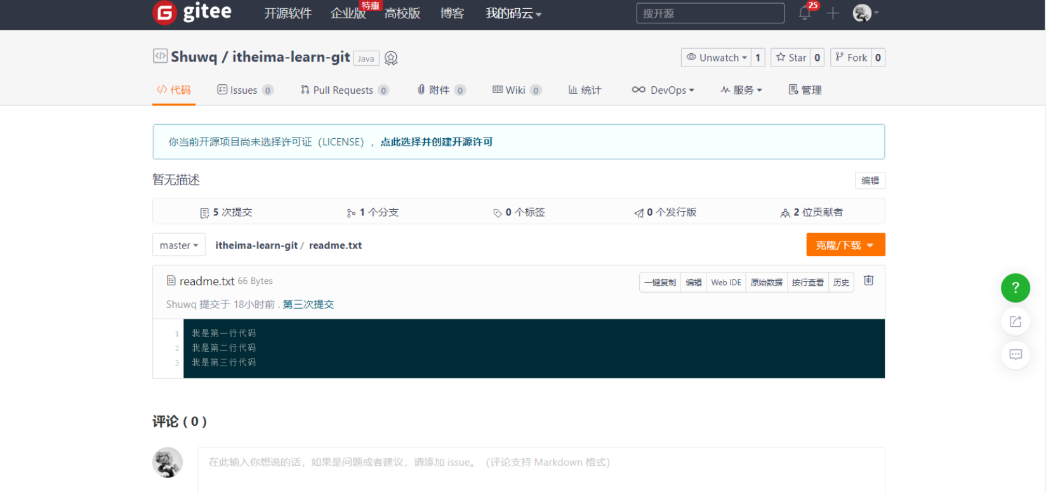Switch to the Pull Requests tab
Viewport: 1046px width, 493px height.
coord(343,90)
